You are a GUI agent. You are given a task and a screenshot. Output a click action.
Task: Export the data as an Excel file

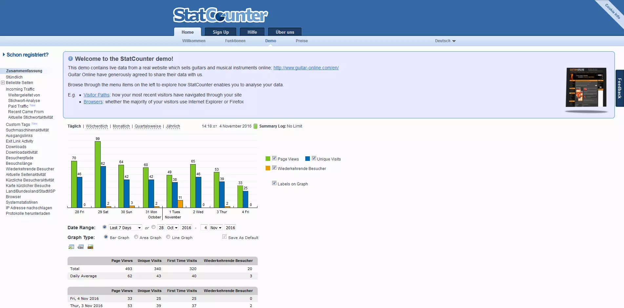tap(71, 247)
